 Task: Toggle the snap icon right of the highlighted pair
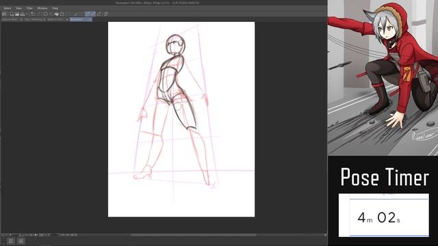[99, 14]
